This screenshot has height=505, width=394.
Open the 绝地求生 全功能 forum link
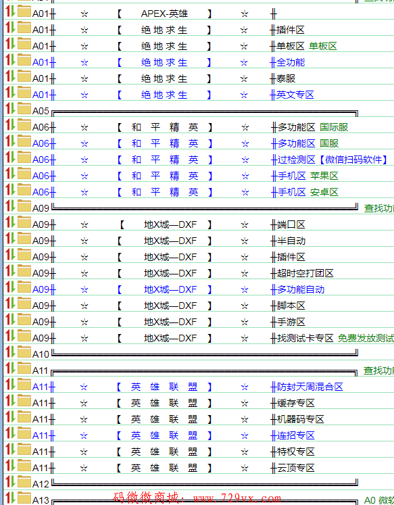pos(169,62)
